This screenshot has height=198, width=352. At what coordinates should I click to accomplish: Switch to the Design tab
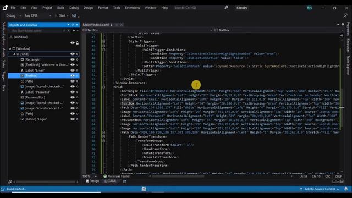(x=92, y=181)
